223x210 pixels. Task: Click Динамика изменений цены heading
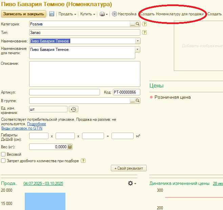179,184
